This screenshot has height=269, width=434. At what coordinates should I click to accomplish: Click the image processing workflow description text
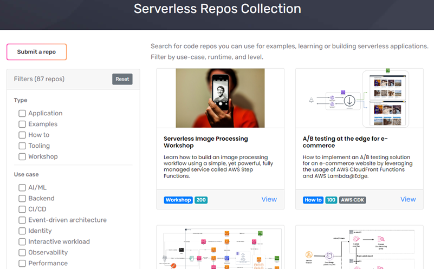(218, 166)
